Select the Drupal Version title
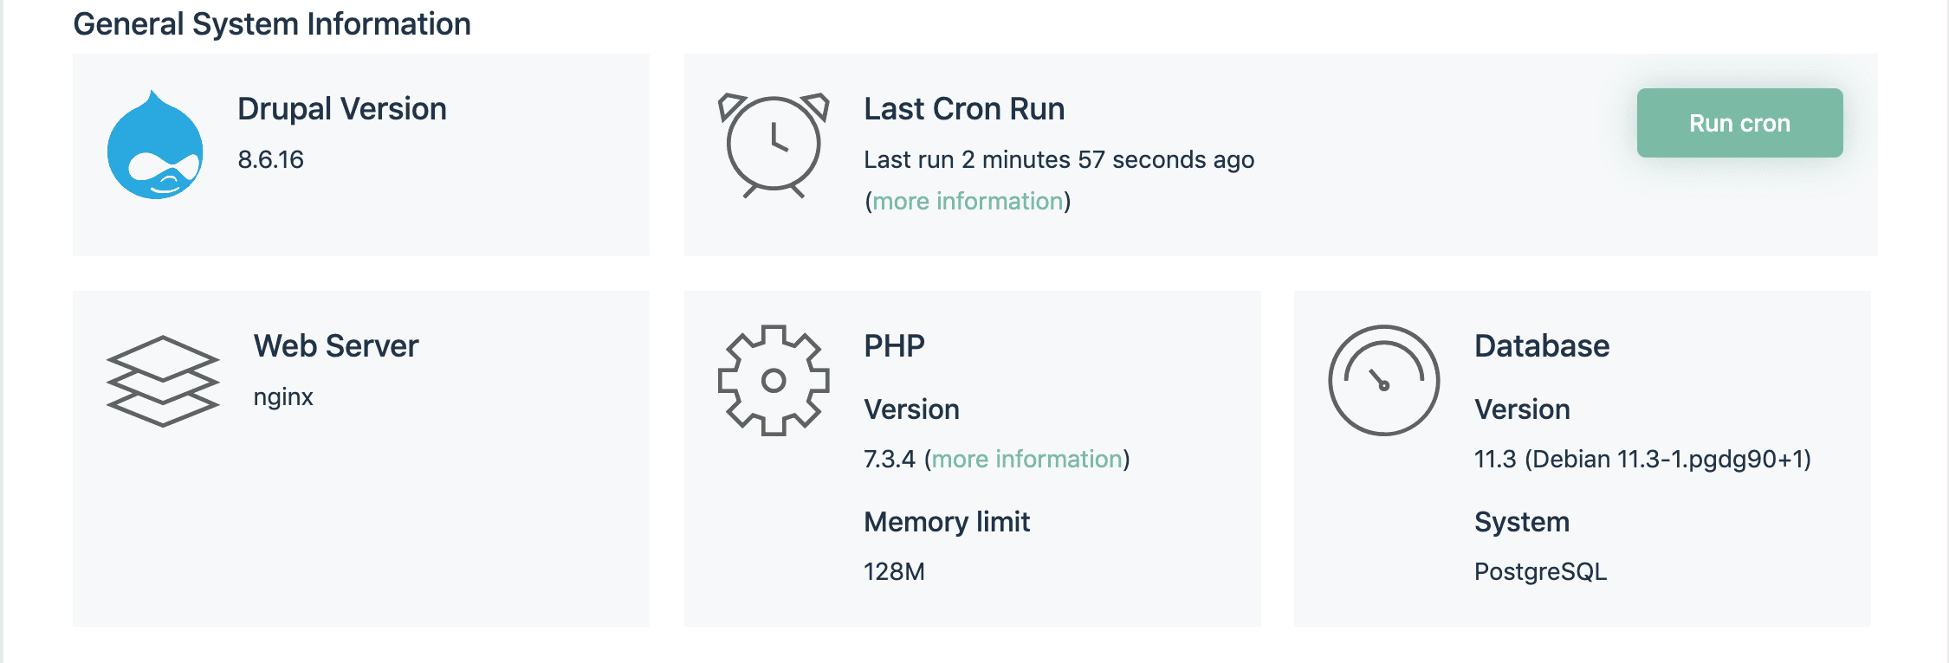This screenshot has width=1949, height=663. tap(342, 109)
